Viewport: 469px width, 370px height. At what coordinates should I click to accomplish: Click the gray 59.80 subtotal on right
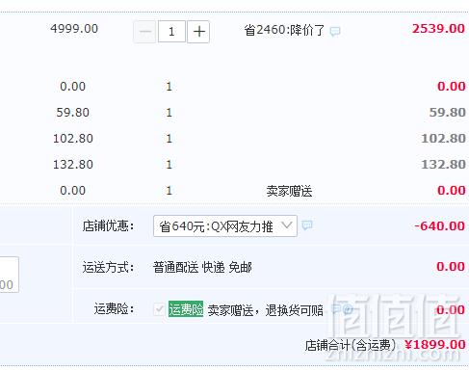point(448,113)
